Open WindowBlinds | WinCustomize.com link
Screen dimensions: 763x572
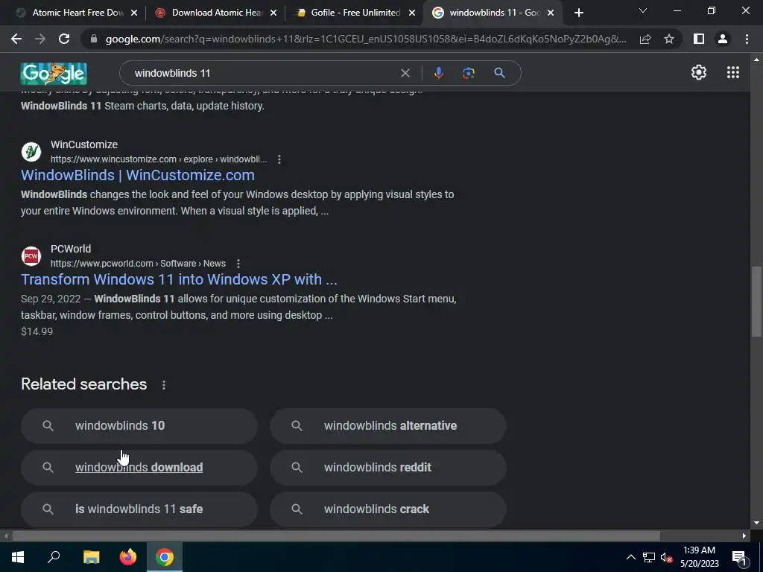(x=138, y=175)
